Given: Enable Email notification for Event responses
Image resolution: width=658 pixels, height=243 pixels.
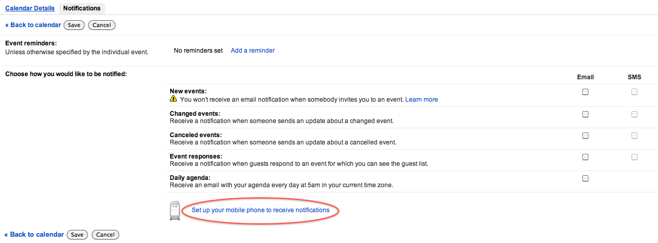Looking at the screenshot, I should 585,157.
